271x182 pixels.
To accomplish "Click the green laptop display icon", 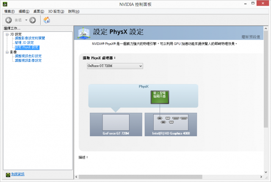I will pyautogui.click(x=160, y=97).
